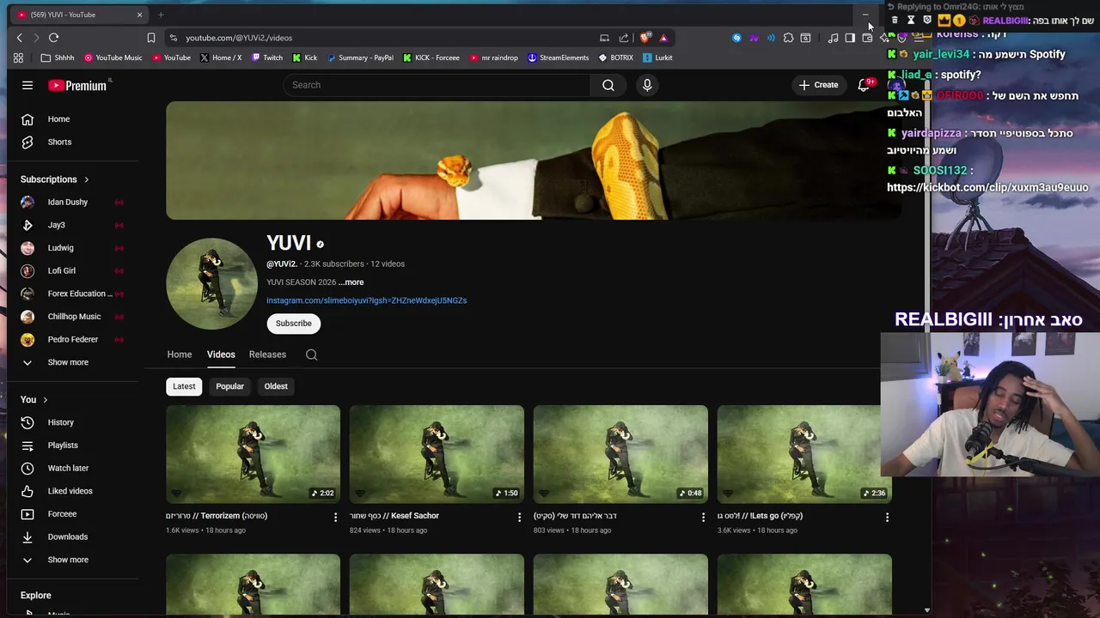Open the StreamElements bookmark

tap(558, 58)
